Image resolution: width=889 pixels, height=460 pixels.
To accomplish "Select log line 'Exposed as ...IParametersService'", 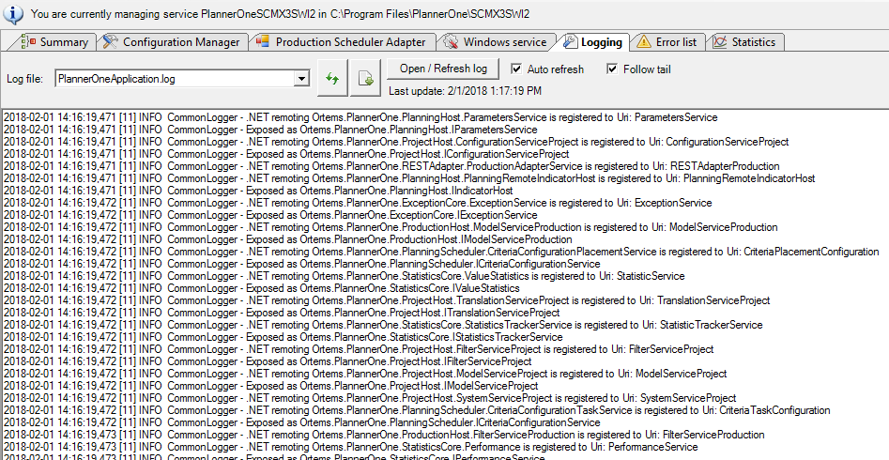I will pos(270,130).
